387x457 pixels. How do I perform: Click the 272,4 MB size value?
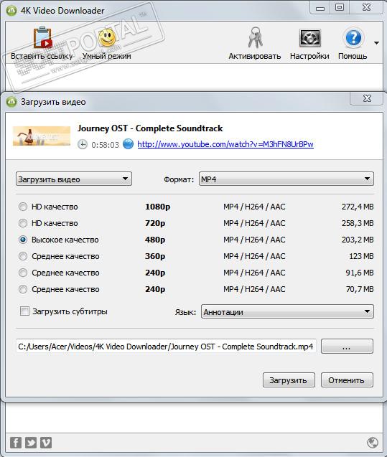(358, 207)
